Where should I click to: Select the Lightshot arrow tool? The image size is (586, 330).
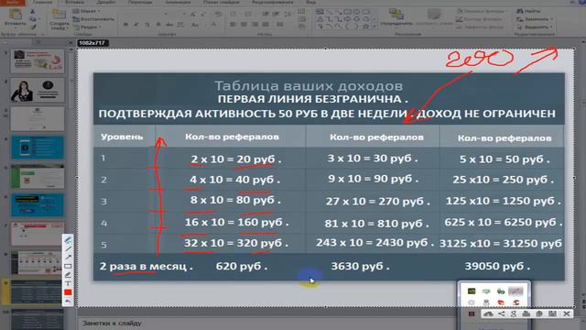[68, 258]
